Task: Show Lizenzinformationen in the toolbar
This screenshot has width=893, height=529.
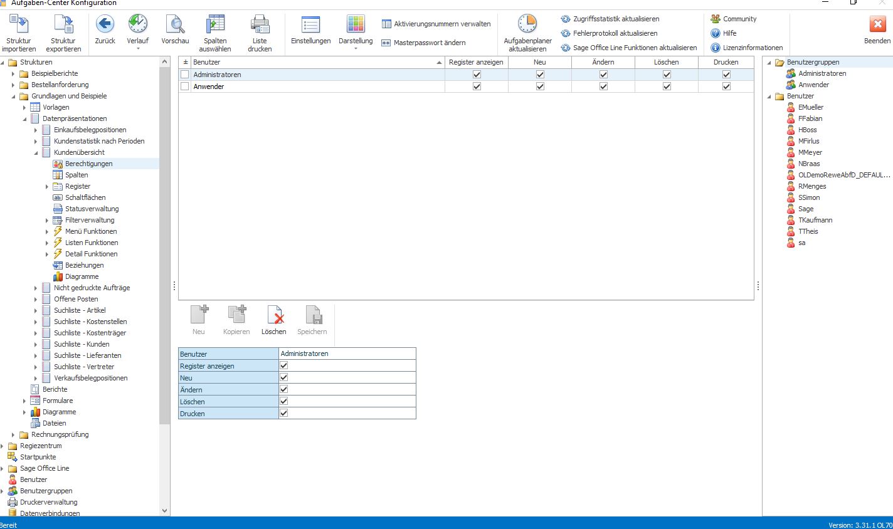Action: click(x=747, y=48)
